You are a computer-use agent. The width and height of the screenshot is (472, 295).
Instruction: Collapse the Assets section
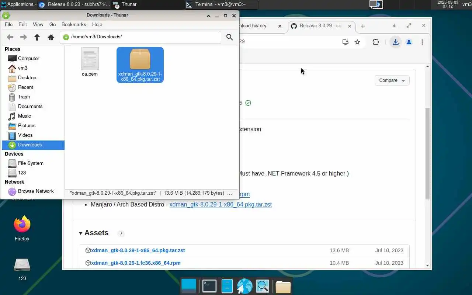click(94, 233)
